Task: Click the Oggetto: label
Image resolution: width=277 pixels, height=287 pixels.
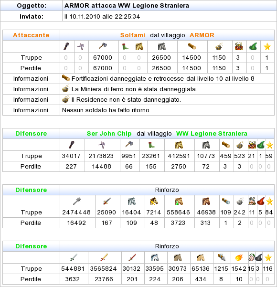Action: (32, 5)
